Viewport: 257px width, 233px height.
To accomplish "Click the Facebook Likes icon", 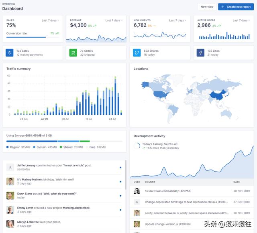I will coord(200,53).
